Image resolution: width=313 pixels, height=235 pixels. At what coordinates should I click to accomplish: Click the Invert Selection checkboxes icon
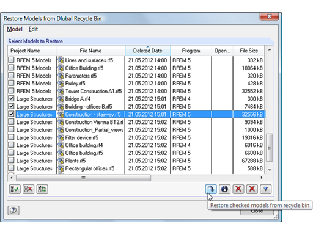tap(42, 189)
